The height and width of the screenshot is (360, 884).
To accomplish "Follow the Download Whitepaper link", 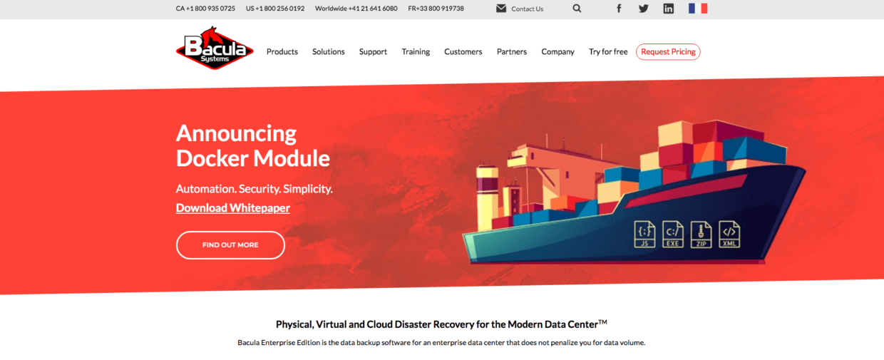I will tap(233, 208).
